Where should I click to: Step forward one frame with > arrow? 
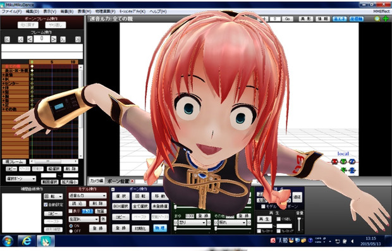54,39
